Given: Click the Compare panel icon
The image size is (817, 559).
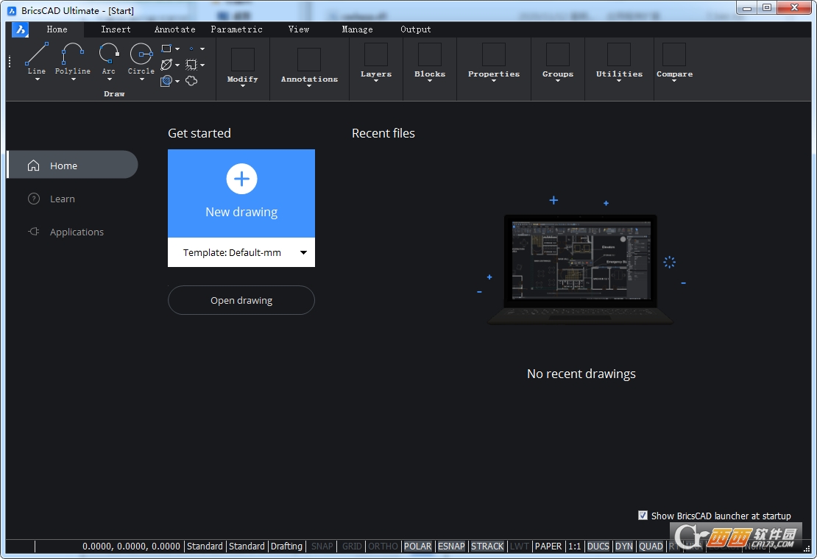Looking at the screenshot, I should [x=674, y=54].
